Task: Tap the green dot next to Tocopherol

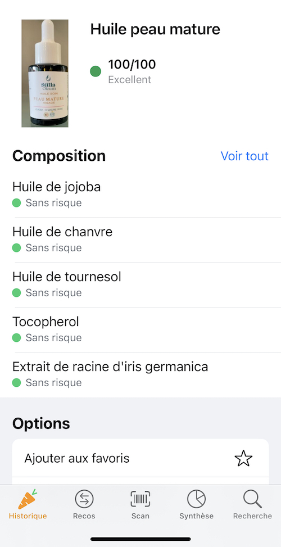Action: tap(16, 338)
